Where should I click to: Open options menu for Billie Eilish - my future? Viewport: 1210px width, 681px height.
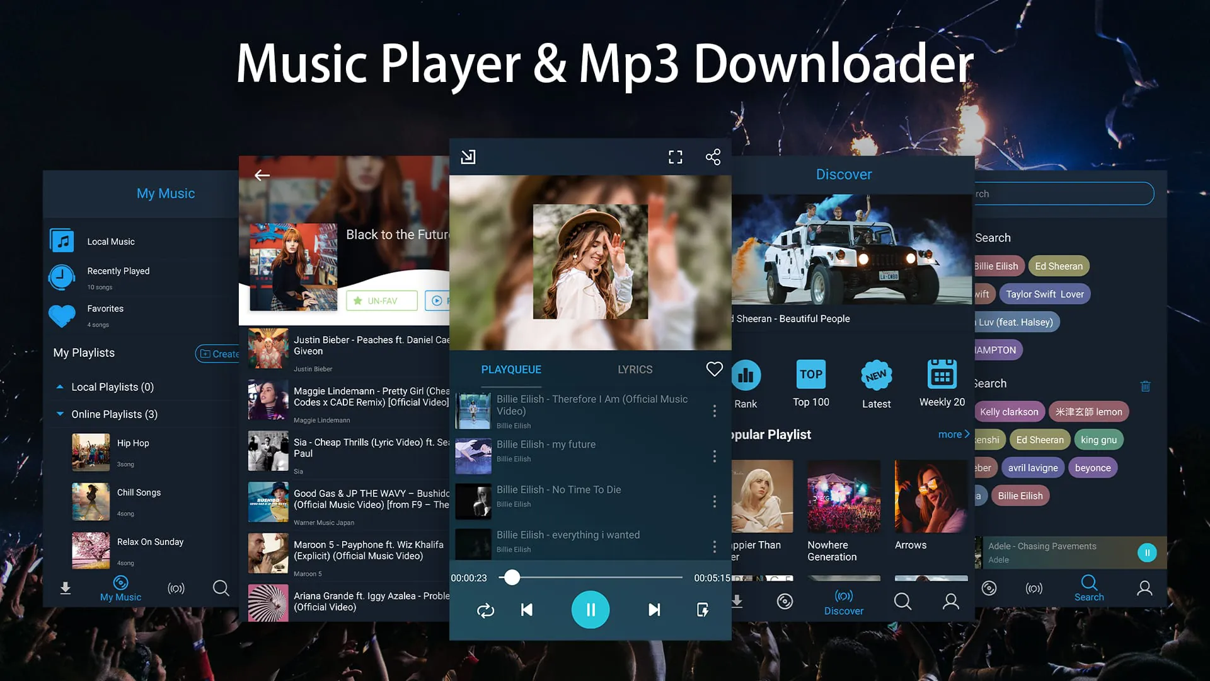point(715,456)
